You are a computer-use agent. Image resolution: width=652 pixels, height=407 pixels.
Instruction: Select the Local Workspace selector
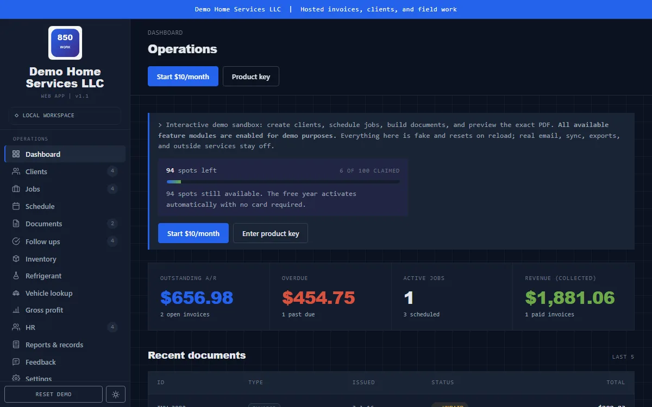[x=65, y=116]
